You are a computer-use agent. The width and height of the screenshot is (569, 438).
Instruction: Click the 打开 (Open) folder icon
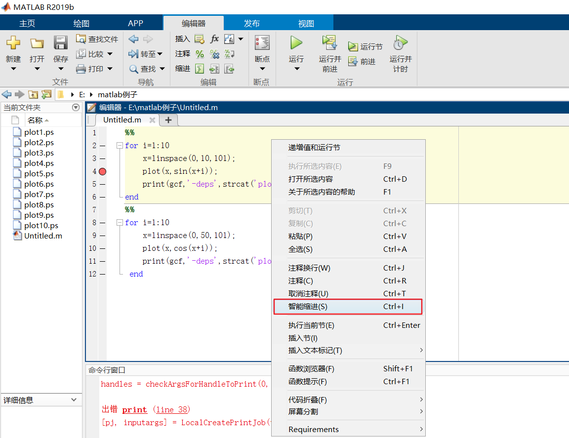[37, 43]
